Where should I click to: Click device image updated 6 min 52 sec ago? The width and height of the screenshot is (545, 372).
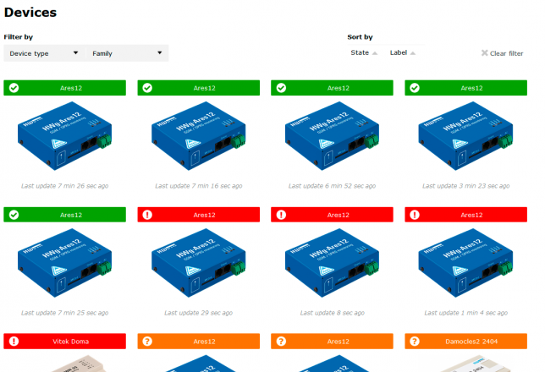(332, 136)
